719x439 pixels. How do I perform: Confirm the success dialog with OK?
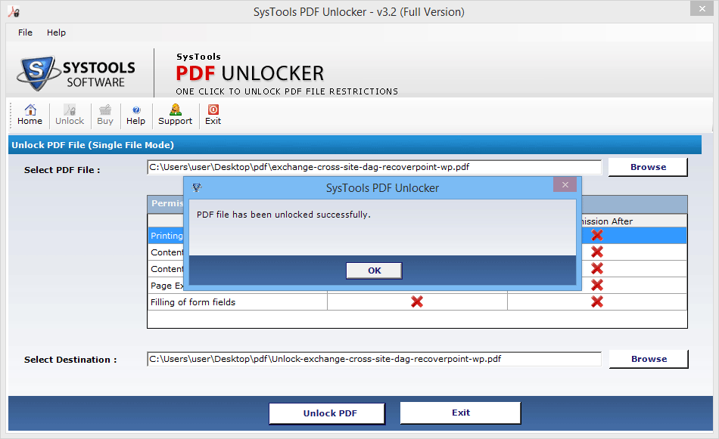point(374,271)
